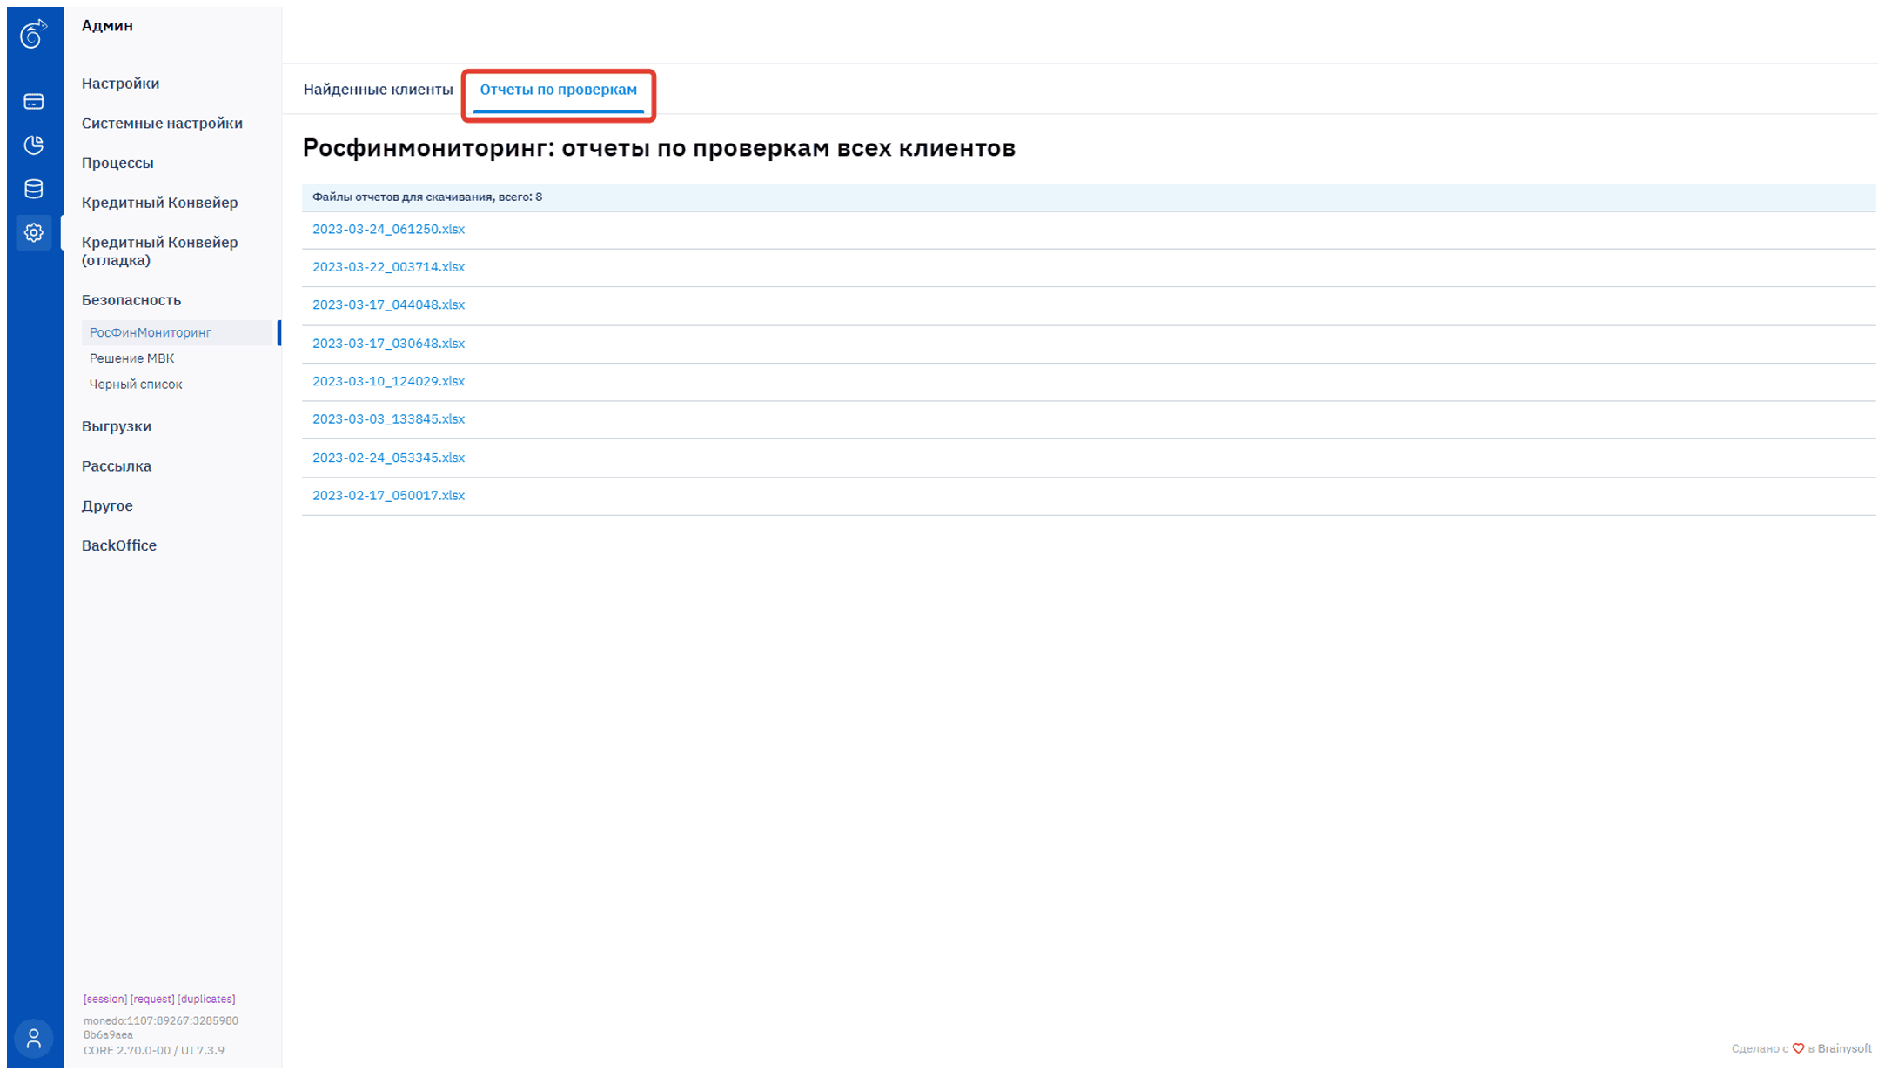Collapse the Безопасность section

(x=131, y=300)
